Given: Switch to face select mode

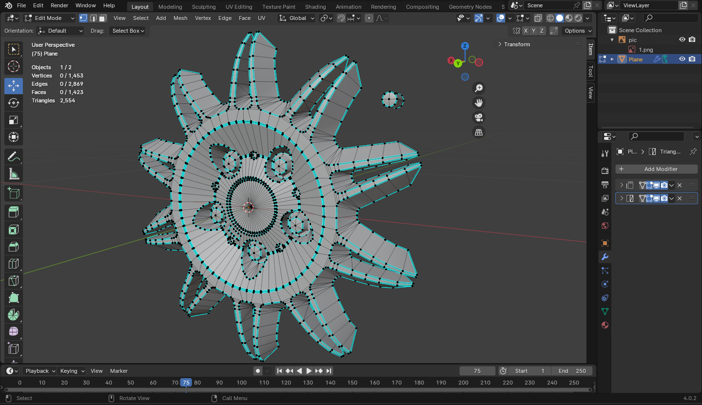Looking at the screenshot, I should (102, 18).
